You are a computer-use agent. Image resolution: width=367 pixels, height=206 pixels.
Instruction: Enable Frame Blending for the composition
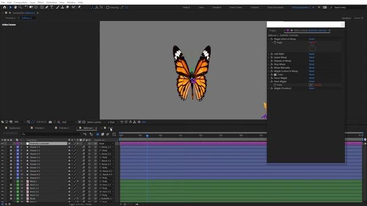103,134
